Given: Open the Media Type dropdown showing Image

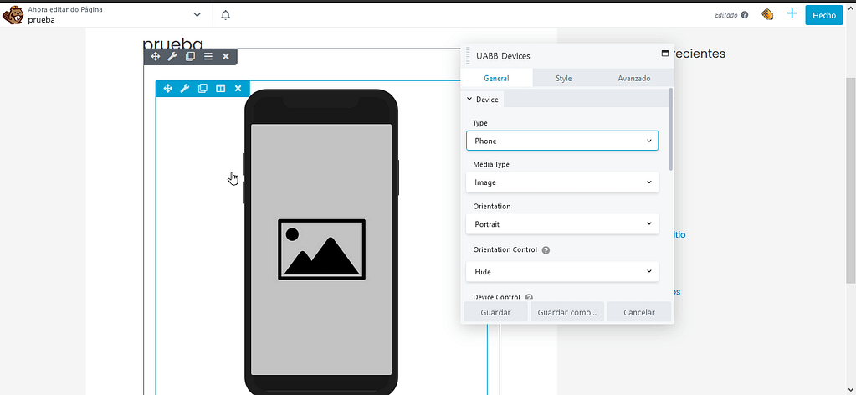Looking at the screenshot, I should tap(562, 182).
